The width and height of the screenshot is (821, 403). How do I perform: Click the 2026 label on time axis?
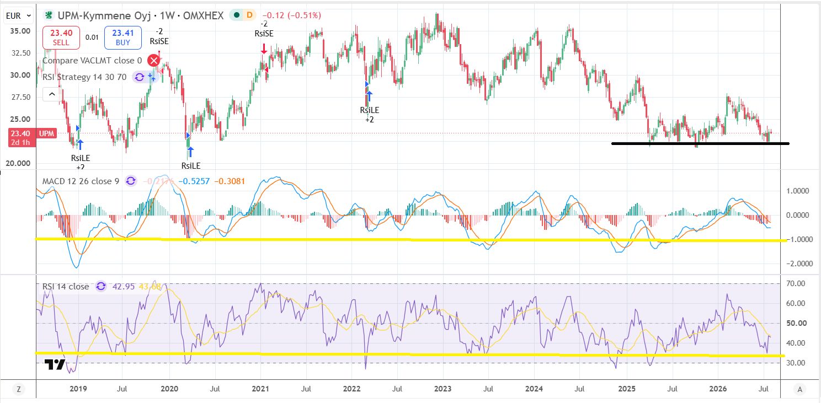pyautogui.click(x=717, y=389)
